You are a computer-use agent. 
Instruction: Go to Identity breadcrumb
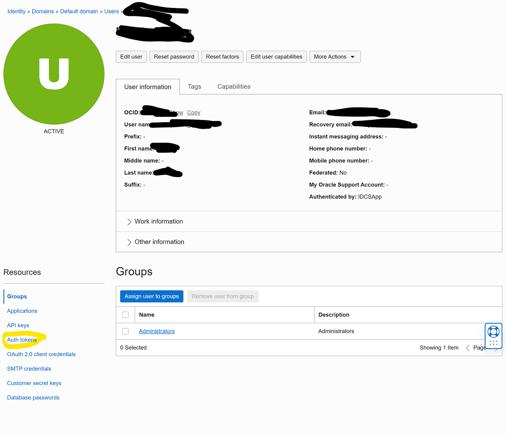pyautogui.click(x=16, y=11)
